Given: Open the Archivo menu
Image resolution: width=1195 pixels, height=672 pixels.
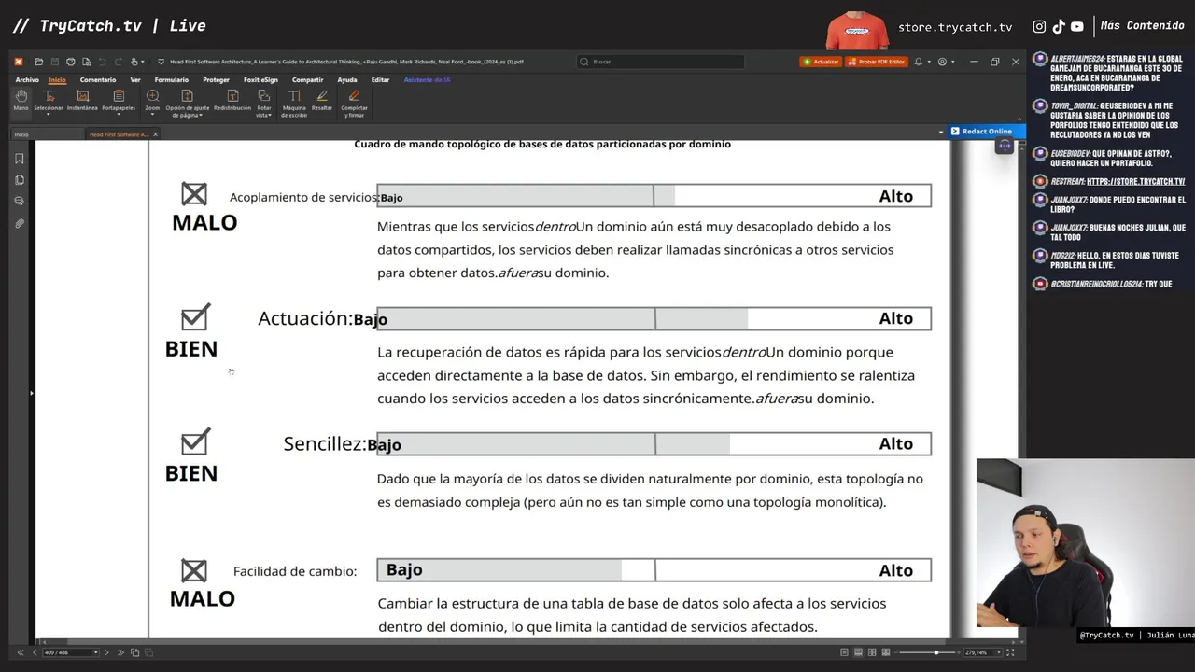Looking at the screenshot, I should pos(27,80).
